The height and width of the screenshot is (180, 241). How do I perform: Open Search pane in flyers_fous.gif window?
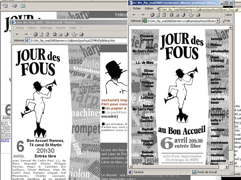click(171, 15)
